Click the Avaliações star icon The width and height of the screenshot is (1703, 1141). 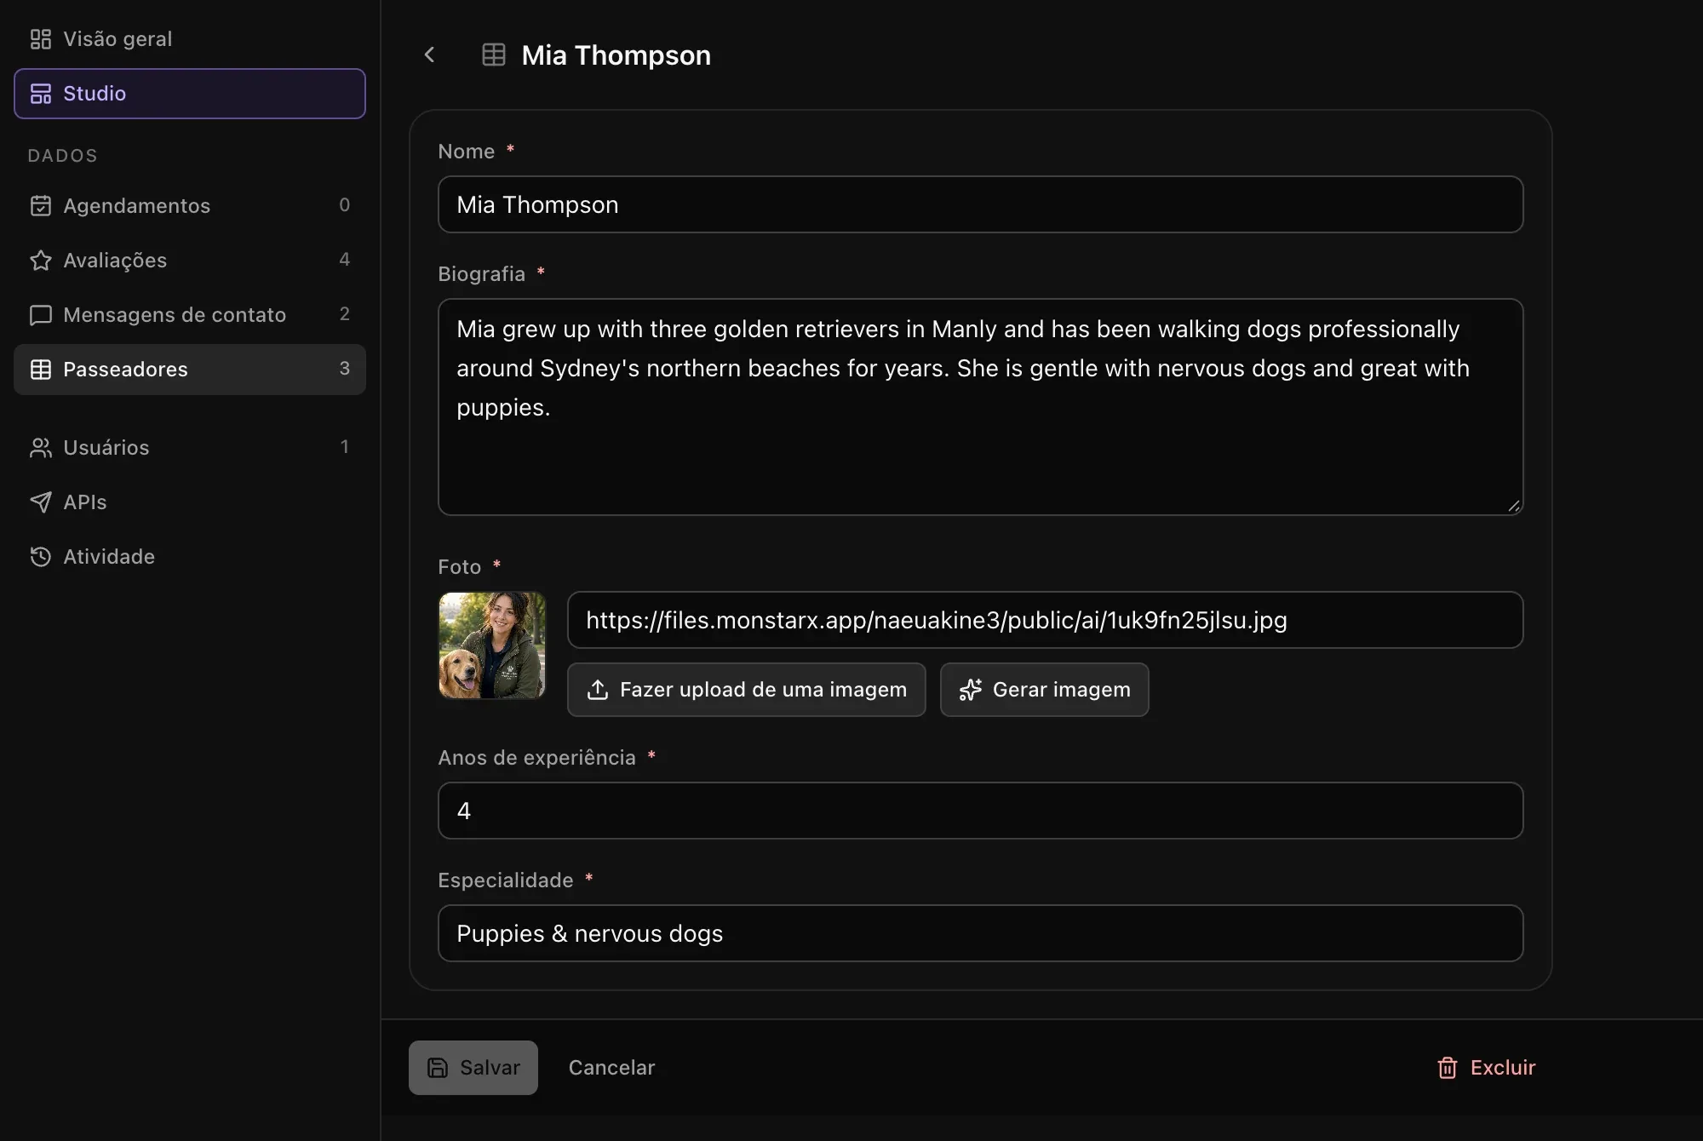pos(40,261)
